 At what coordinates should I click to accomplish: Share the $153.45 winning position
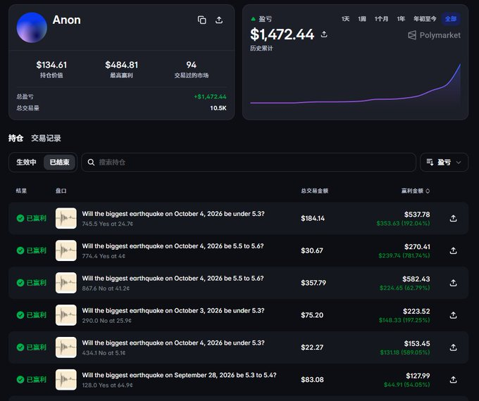pos(454,348)
